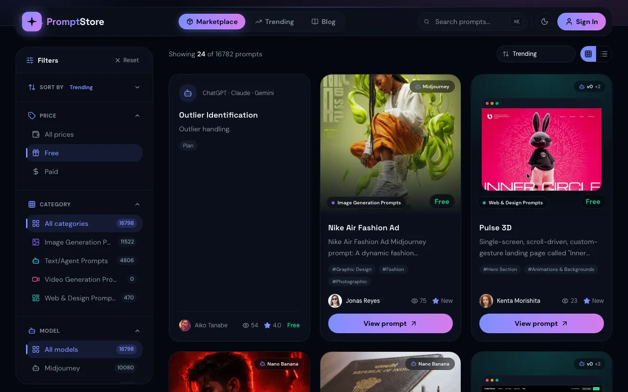Open the Outlier Identification card title
This screenshot has height=392, width=628.
tap(218, 115)
